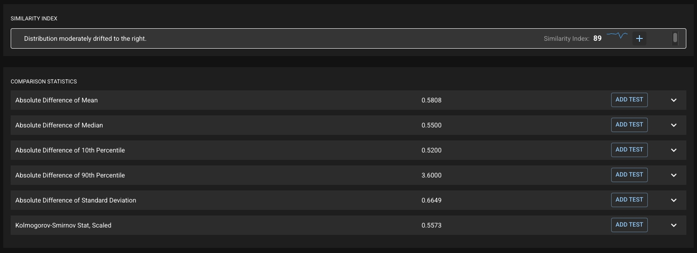Open the Similarity Index sparkline trend chart
The image size is (697, 253).
coord(617,36)
